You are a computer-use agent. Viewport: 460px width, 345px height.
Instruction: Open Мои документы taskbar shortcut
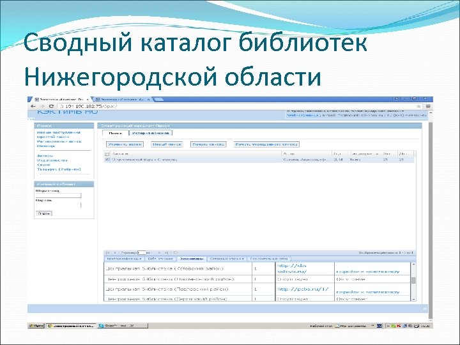click(x=351, y=326)
